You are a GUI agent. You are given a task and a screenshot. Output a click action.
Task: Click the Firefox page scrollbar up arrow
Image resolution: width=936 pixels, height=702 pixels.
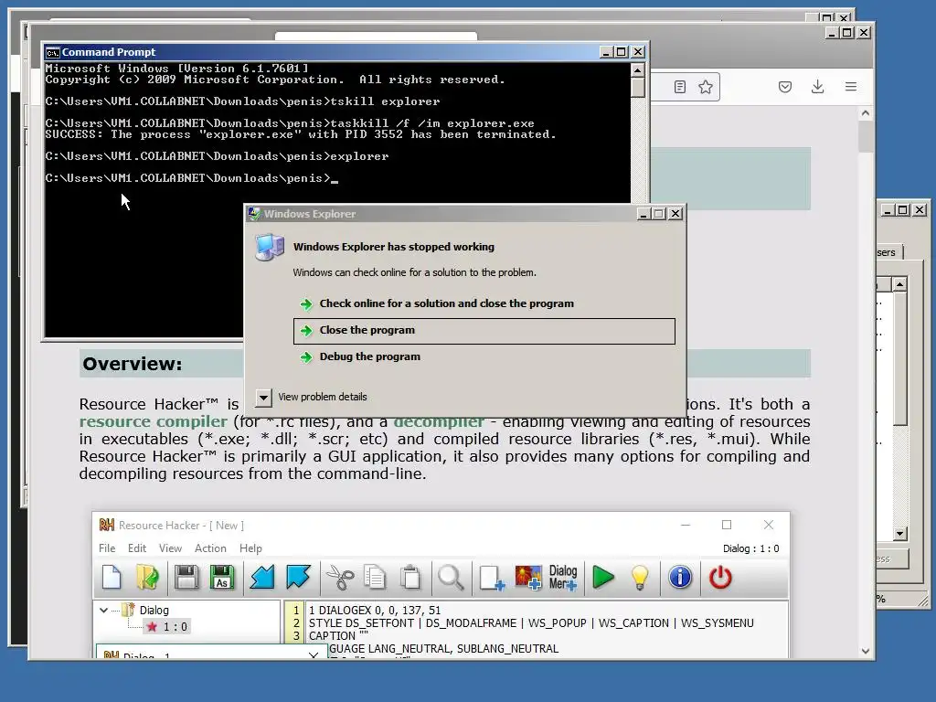[x=866, y=112]
